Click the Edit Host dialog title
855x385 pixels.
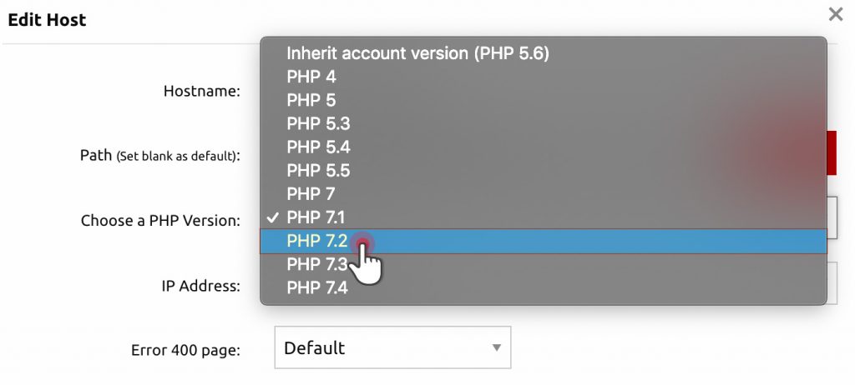click(47, 20)
